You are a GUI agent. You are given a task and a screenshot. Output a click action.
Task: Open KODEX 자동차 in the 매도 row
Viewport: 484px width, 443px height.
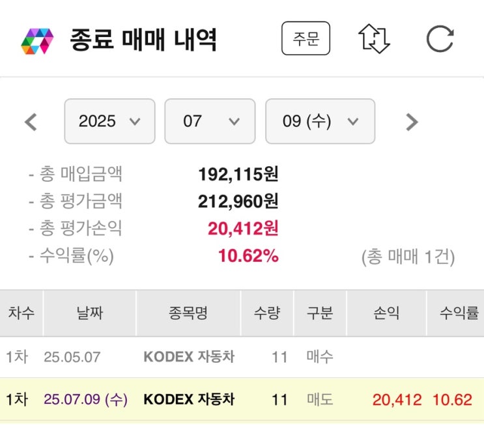click(x=189, y=399)
